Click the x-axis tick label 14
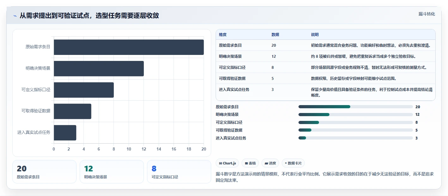This screenshot has width=448, height=196. [x=159, y=149]
